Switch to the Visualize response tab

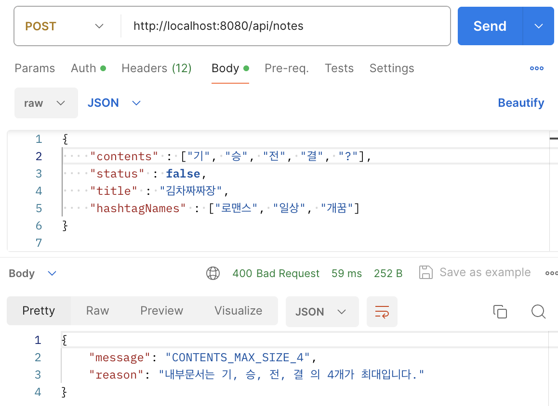click(x=238, y=311)
